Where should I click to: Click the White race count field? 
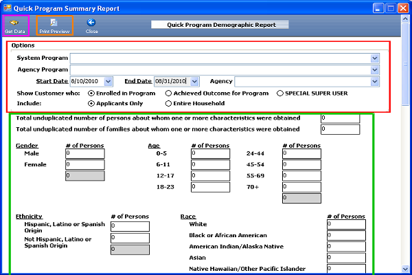click(346, 224)
